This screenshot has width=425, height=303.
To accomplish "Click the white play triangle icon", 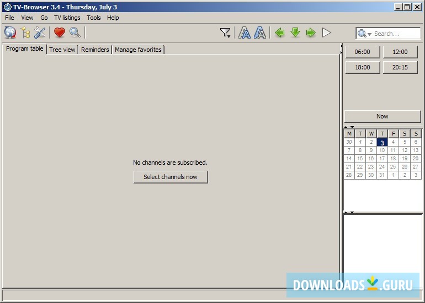I will coord(326,33).
